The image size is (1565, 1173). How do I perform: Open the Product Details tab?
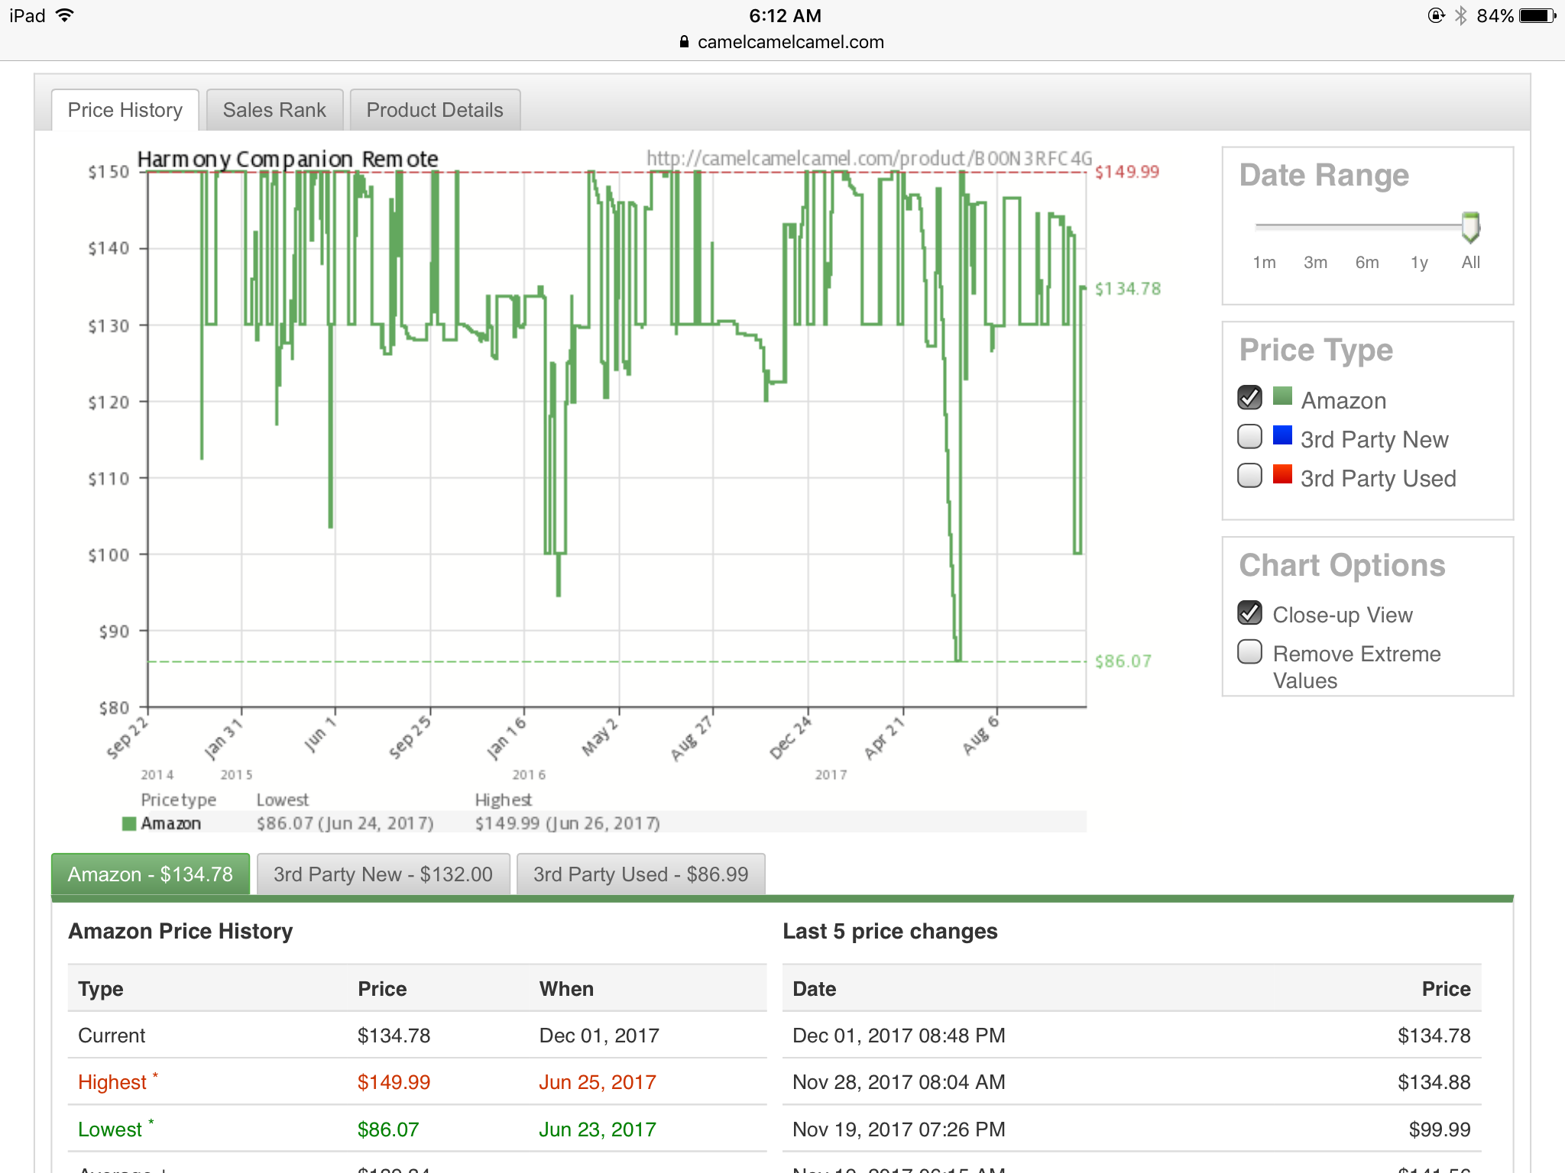pos(435,110)
